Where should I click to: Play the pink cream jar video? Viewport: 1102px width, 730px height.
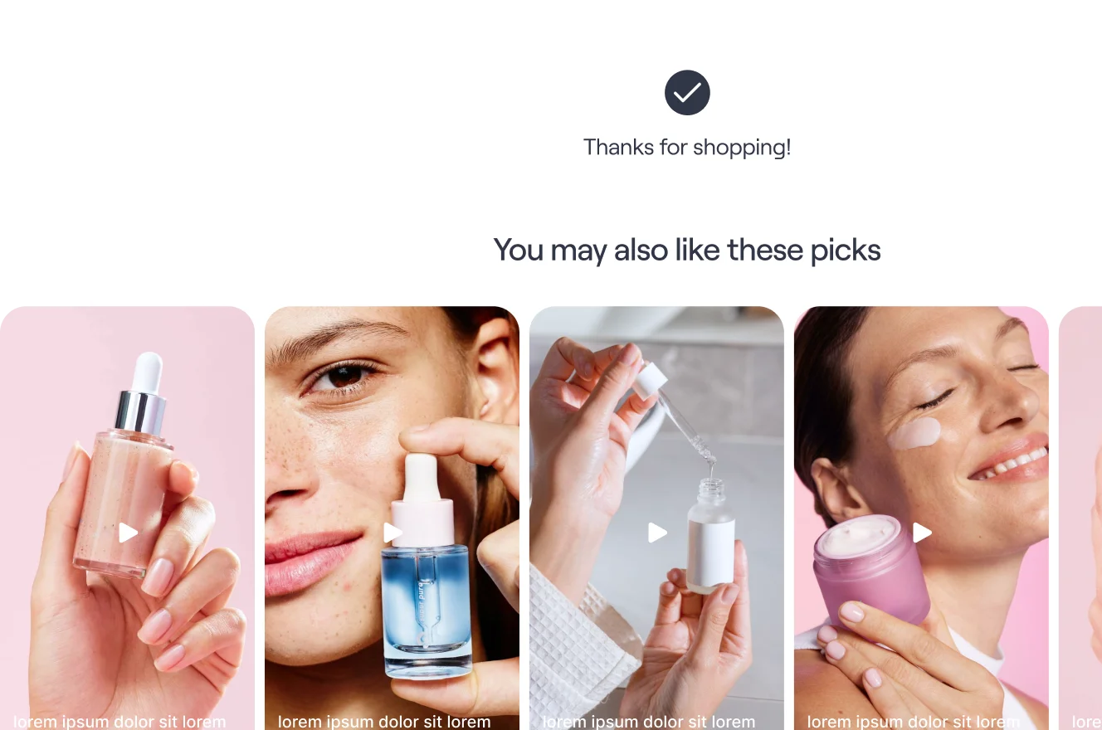922,533
